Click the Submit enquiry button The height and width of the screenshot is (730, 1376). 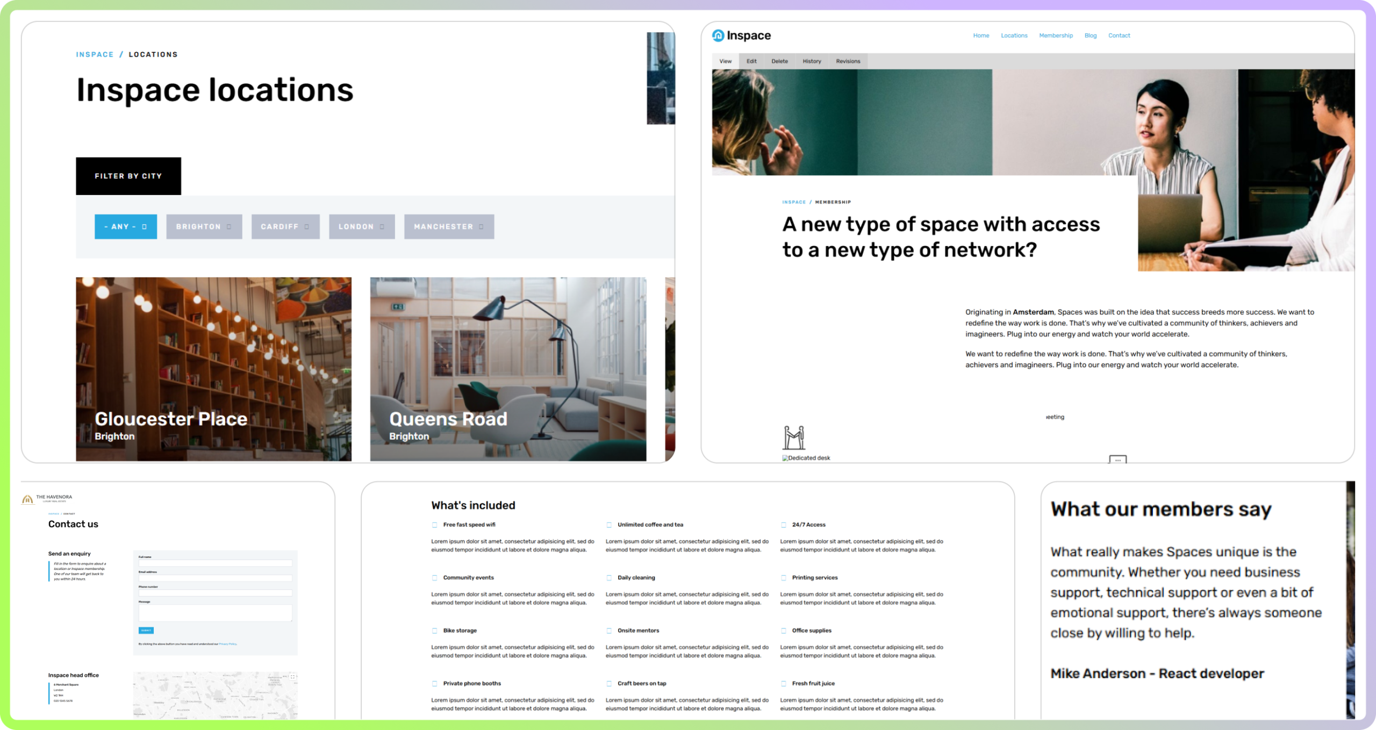146,630
